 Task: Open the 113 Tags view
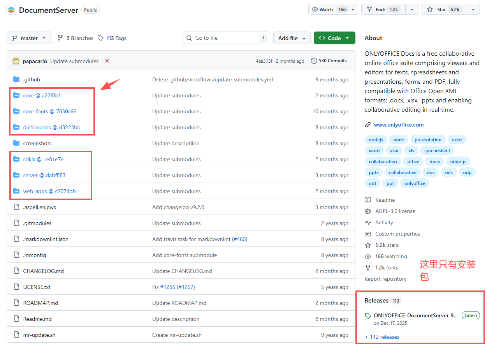tap(112, 38)
